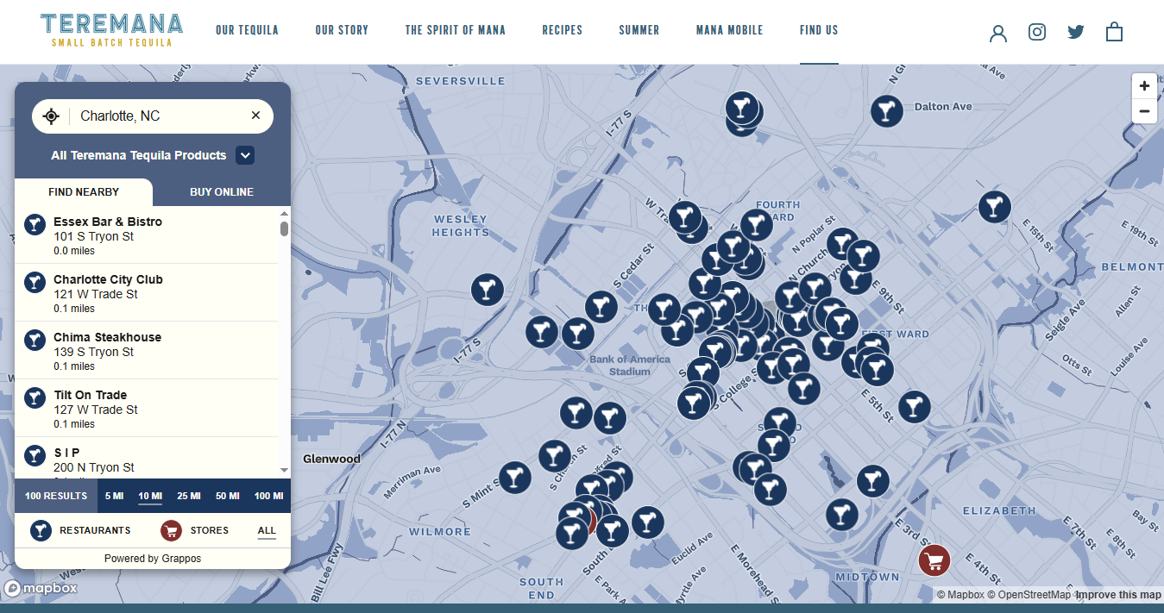
Task: Click the cocktail icon beside Tilt On Trade
Action: (35, 398)
